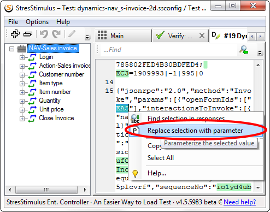Click the tree panel horizontal scrollbar thumb
This screenshot has width=270, height=212.
pyautogui.click(x=46, y=190)
